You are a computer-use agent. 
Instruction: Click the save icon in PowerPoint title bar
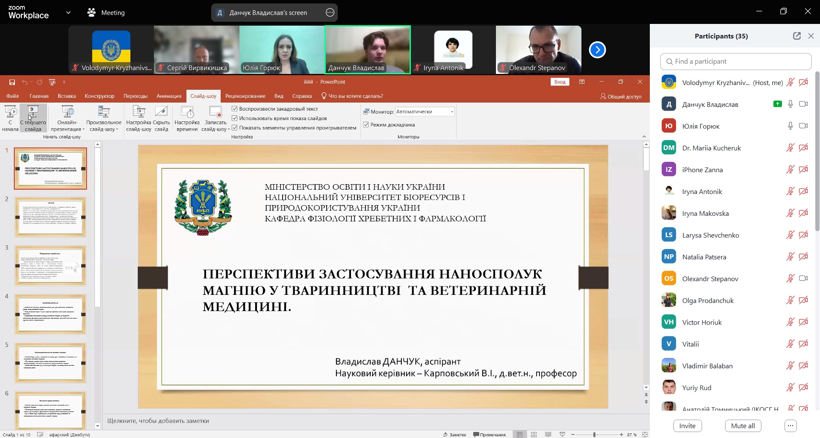[x=12, y=82]
